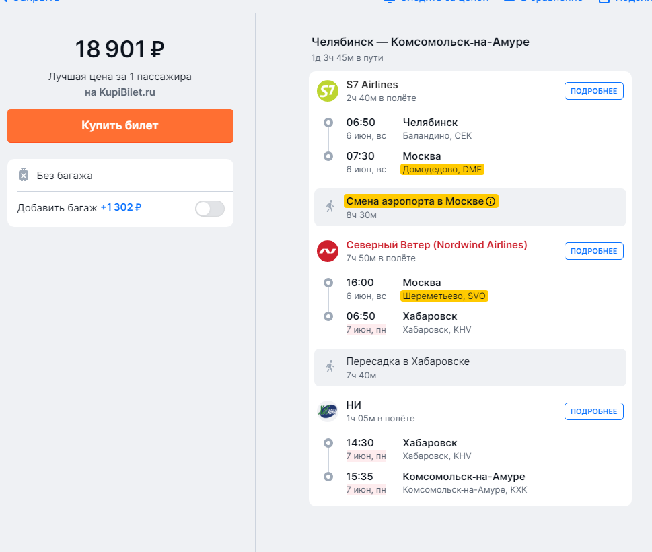Click the +1 302 ₽ baggage price
This screenshot has height=552, width=652.
(x=120, y=207)
